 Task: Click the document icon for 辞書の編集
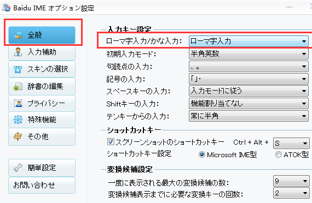click(18, 86)
